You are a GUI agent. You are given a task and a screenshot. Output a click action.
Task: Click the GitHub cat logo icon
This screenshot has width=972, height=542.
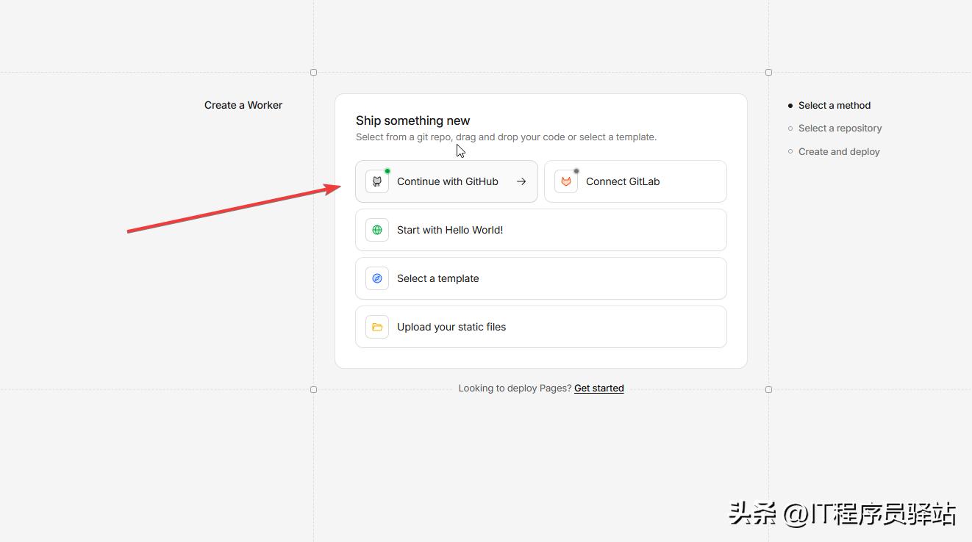pos(377,181)
